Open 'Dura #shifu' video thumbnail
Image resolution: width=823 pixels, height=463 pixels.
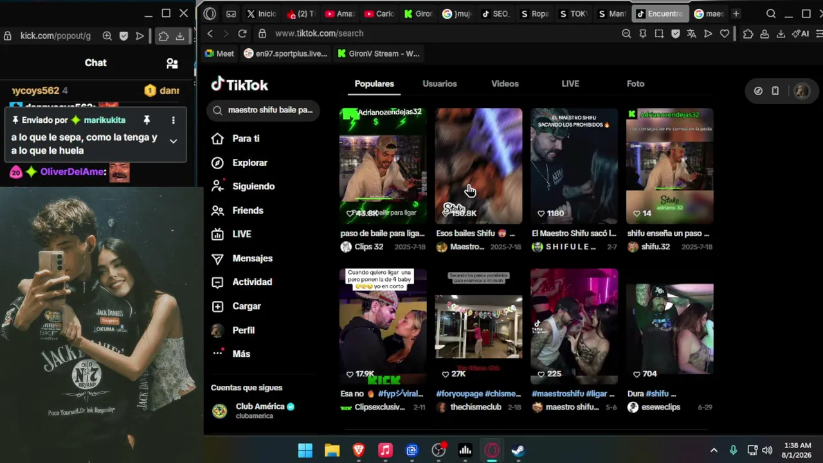tap(670, 326)
